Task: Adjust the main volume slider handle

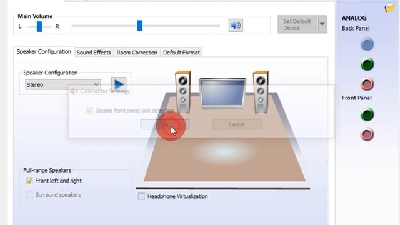Action: tap(140, 26)
